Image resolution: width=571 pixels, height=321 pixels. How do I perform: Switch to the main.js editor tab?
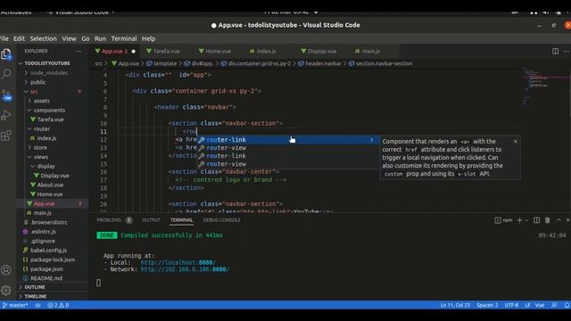[x=371, y=52]
